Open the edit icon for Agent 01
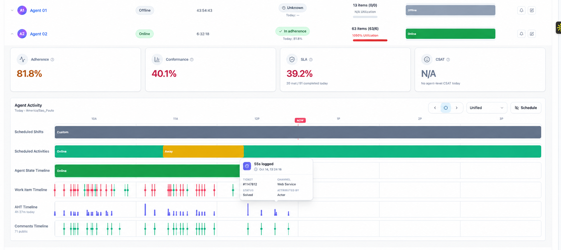The image size is (561, 250). (532, 10)
